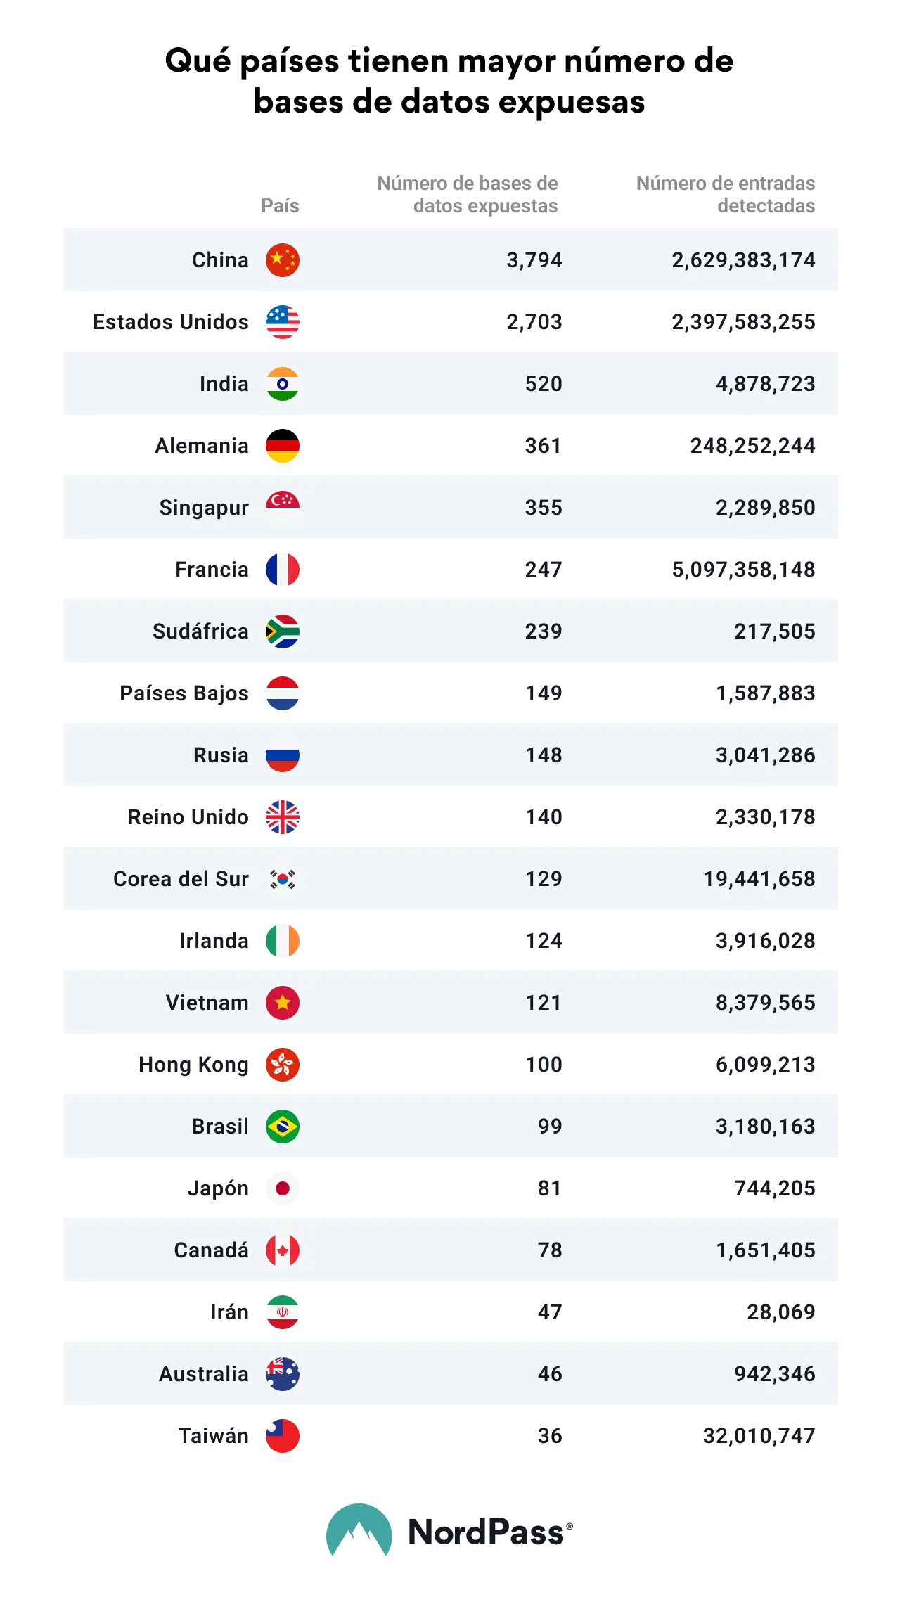
Task: Click the Brasil flag icon
Action: (x=283, y=1127)
